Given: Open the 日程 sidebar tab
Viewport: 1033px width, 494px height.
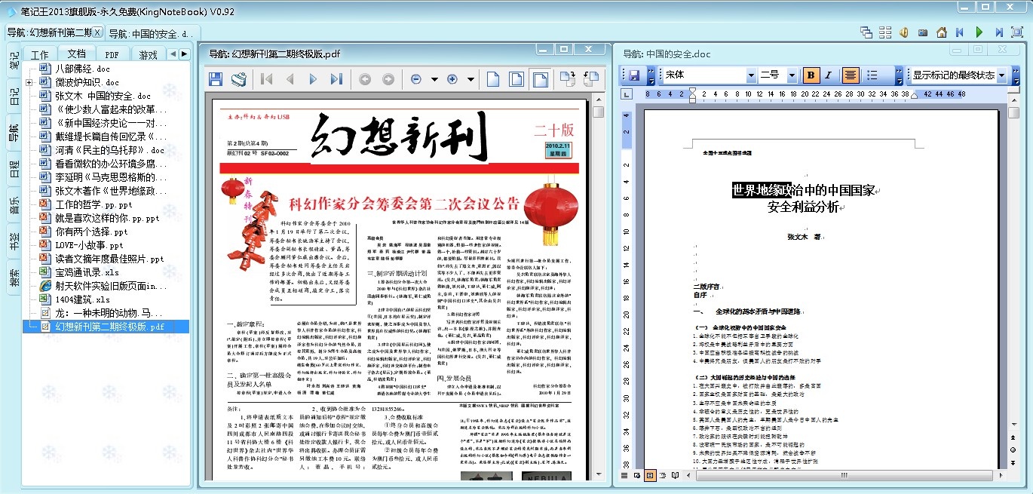Looking at the screenshot, I should click(14, 169).
